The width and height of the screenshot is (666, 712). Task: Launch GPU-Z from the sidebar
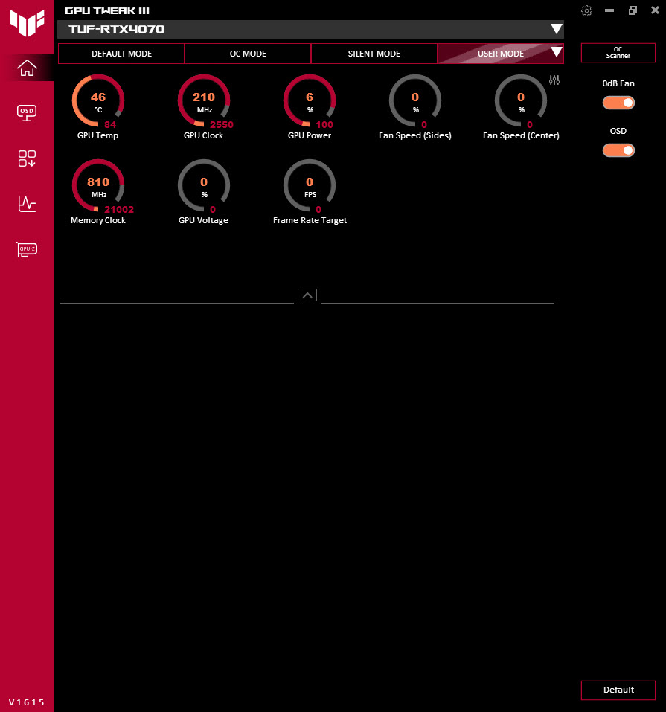pos(27,248)
